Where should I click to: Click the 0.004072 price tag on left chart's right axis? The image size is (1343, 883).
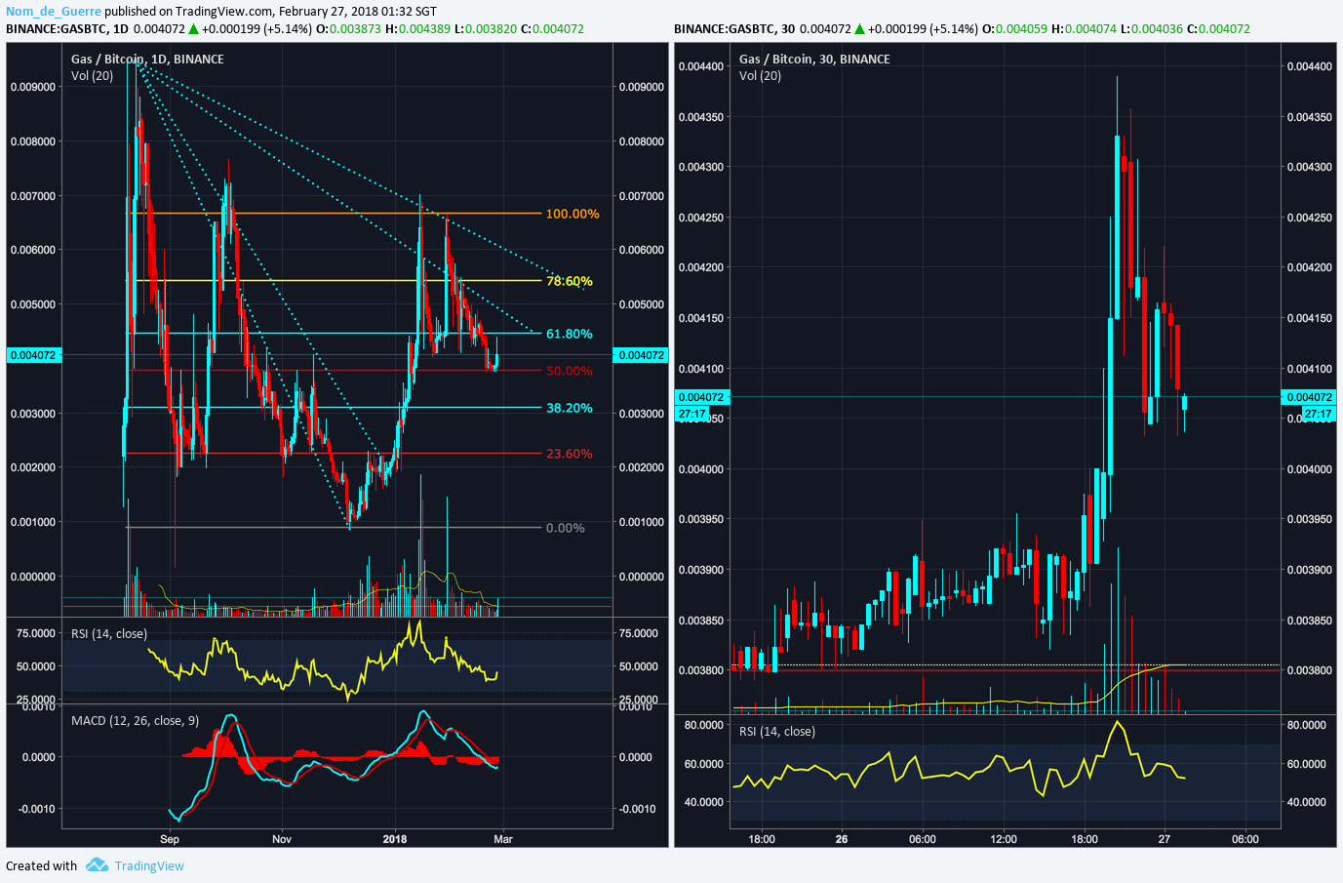642,355
